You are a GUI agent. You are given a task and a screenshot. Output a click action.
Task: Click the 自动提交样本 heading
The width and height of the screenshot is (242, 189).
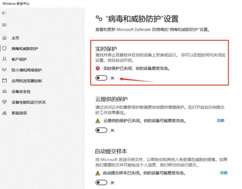coord(111,151)
